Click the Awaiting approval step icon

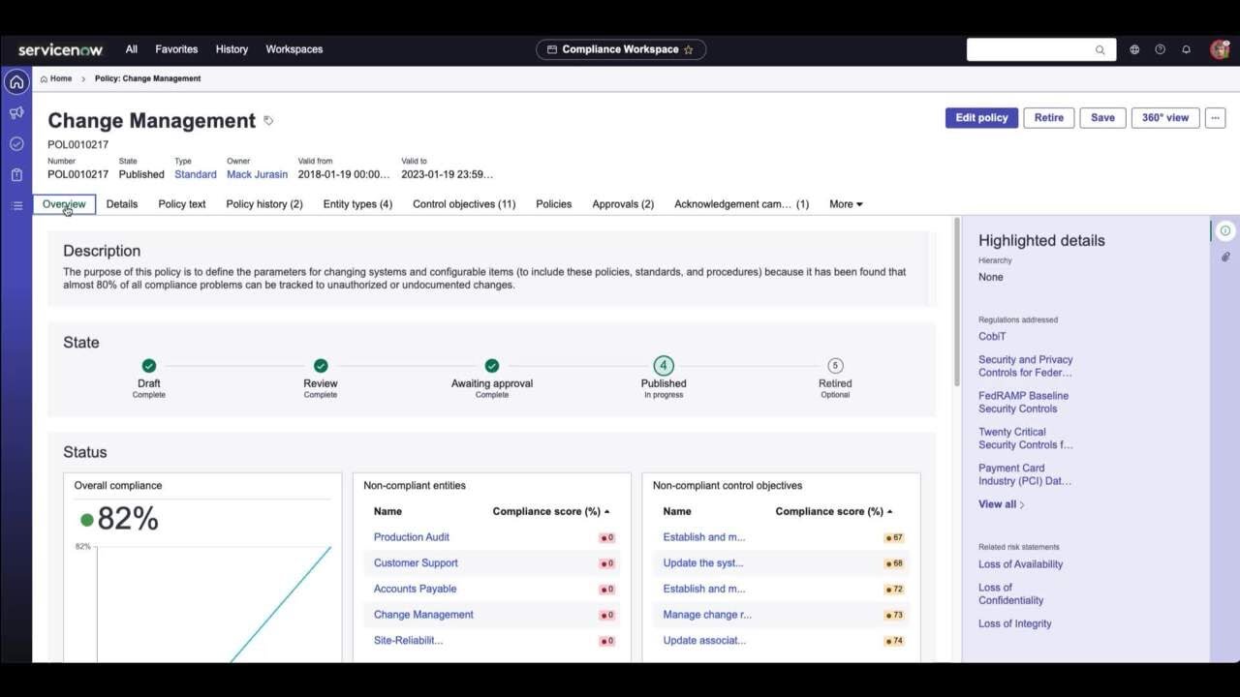coord(492,365)
